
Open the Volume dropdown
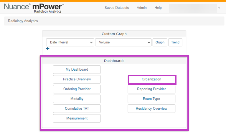(123, 42)
